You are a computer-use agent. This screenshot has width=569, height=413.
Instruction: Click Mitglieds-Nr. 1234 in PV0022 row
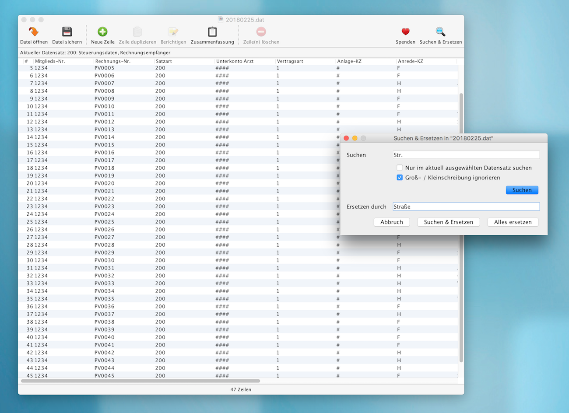[x=41, y=199]
